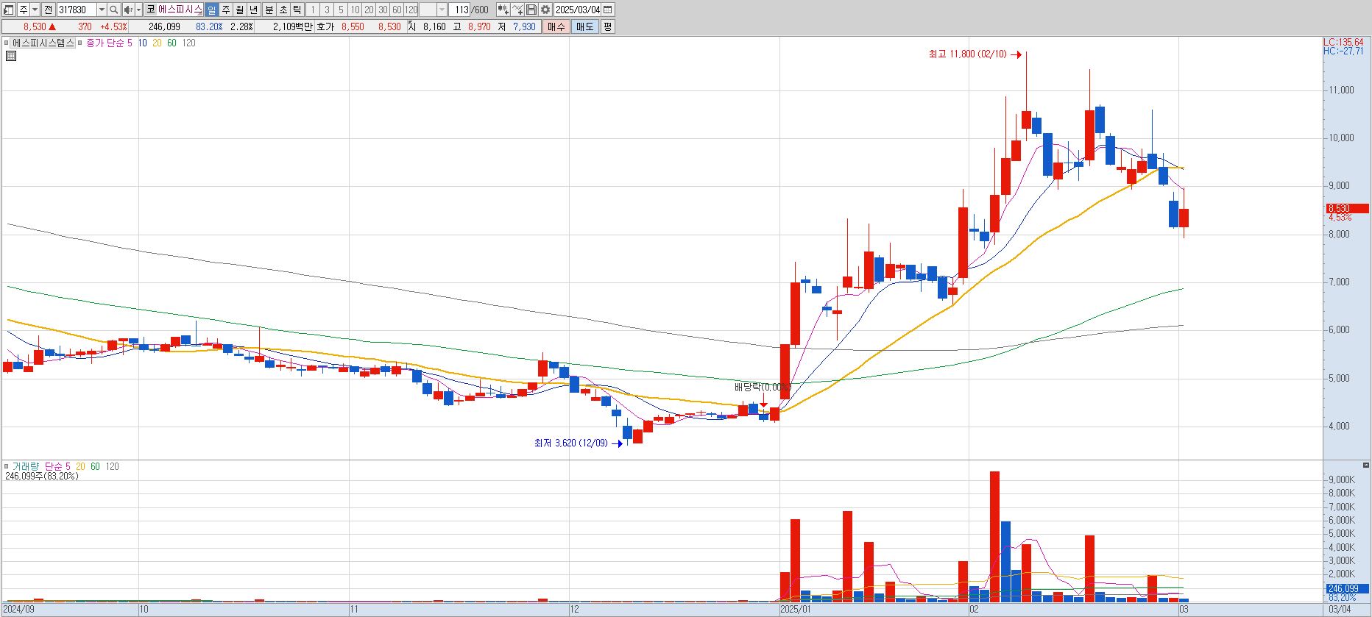Choose the 30 interval button
1372x617 pixels.
(x=383, y=10)
